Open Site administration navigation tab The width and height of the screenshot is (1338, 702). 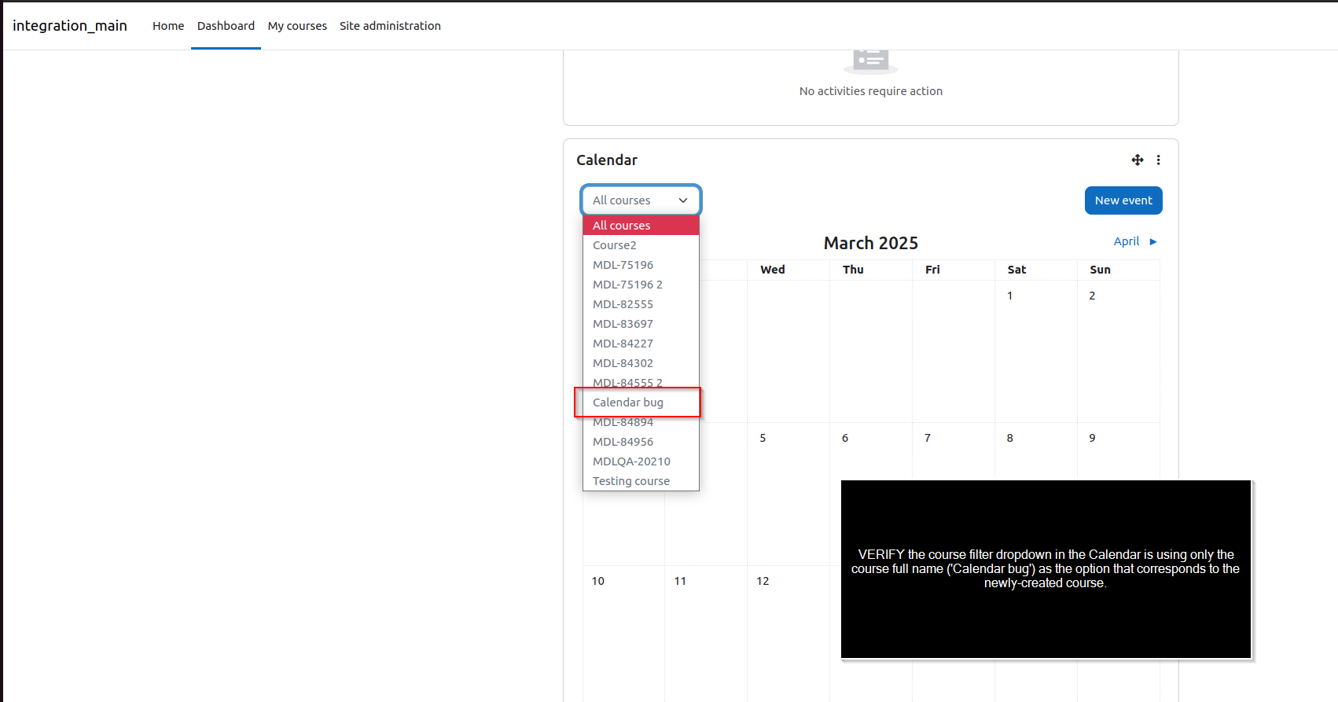(x=390, y=26)
